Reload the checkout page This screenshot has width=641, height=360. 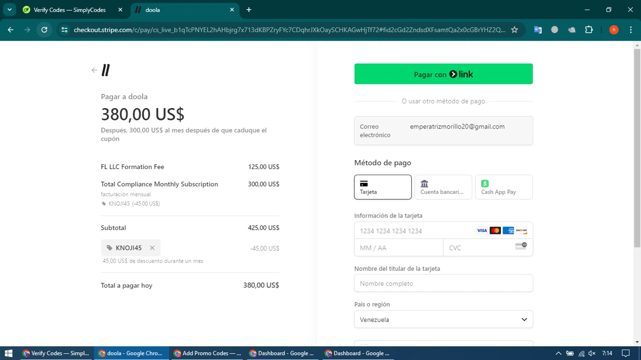(44, 30)
